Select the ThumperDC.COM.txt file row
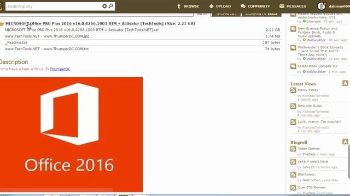The image size is (350, 196). pos(142,49)
